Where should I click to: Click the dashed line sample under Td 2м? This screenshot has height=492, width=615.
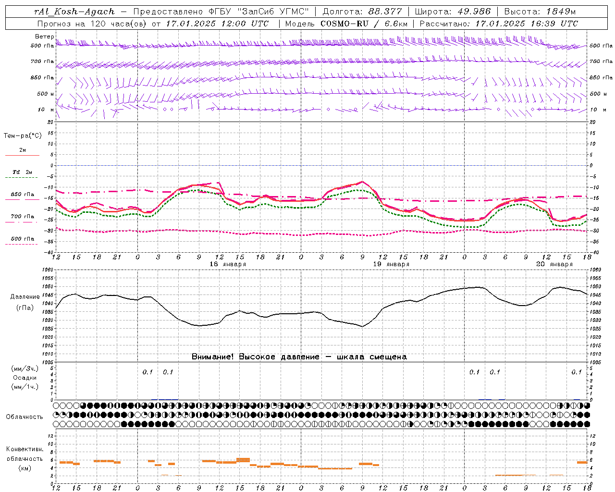pyautogui.click(x=21, y=178)
